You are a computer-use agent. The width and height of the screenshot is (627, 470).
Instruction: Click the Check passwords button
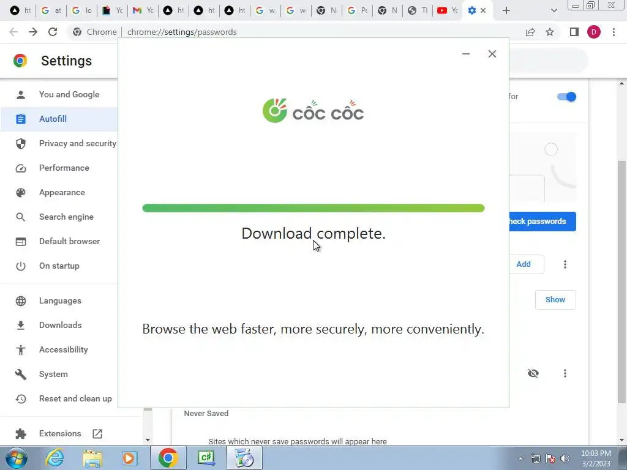tap(543, 222)
